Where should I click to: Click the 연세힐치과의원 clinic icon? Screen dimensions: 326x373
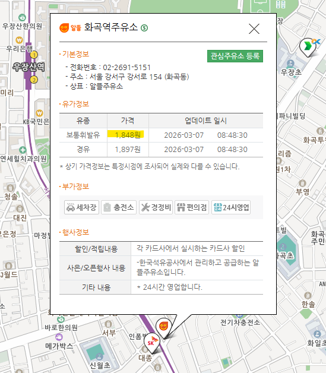[23, 150]
